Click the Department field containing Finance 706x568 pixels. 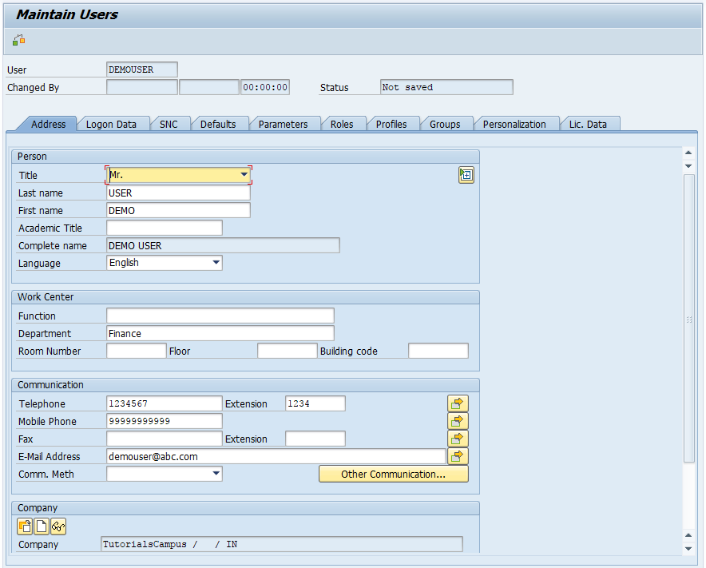220,333
